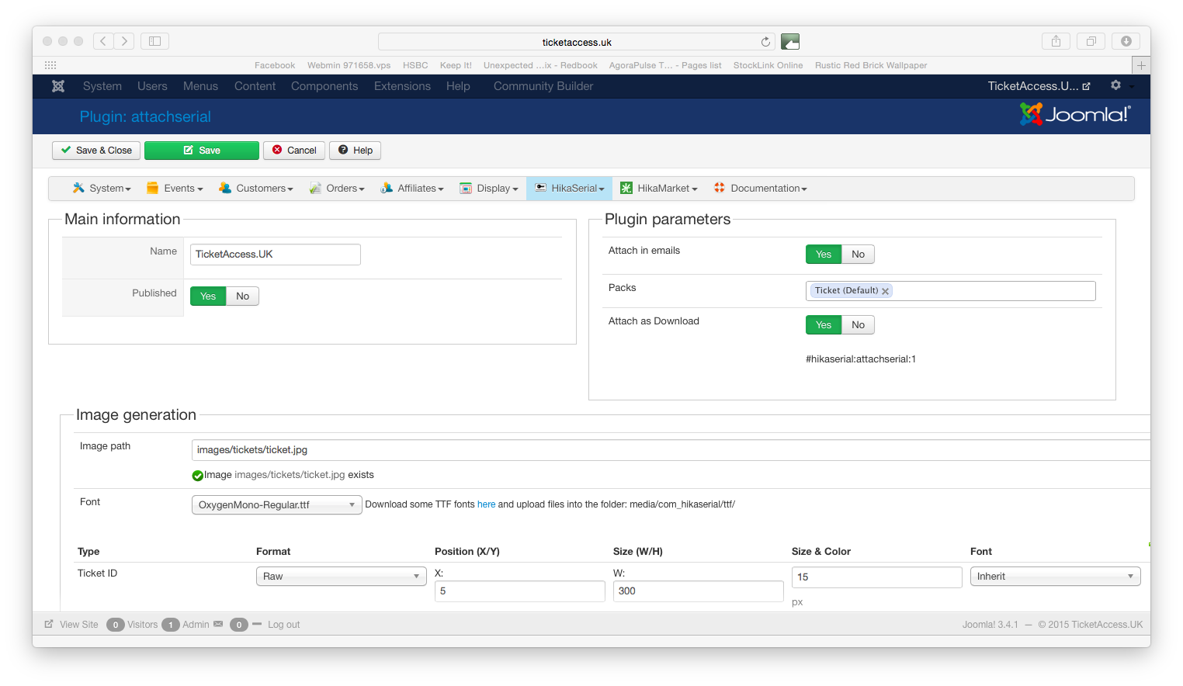1183x686 pixels.
Task: Set Attach as Download to No
Action: tap(858, 325)
